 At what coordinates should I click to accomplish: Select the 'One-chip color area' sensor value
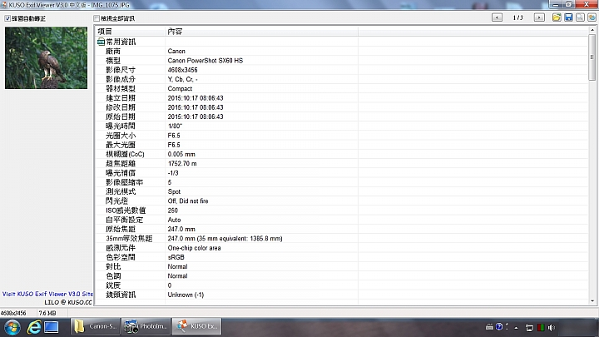coord(194,248)
